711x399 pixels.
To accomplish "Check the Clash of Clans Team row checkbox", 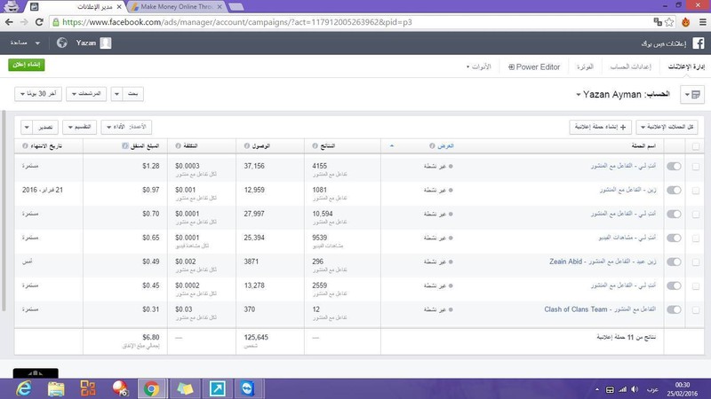I will (696, 310).
